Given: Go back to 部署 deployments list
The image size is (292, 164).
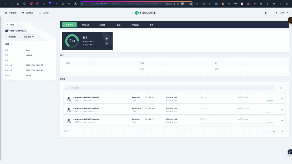Looking at the screenshot, I should coord(11,25).
